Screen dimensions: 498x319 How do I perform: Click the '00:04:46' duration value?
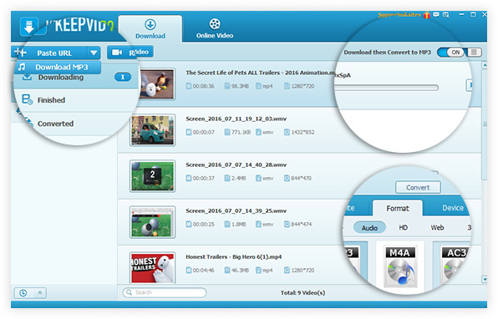(203, 270)
